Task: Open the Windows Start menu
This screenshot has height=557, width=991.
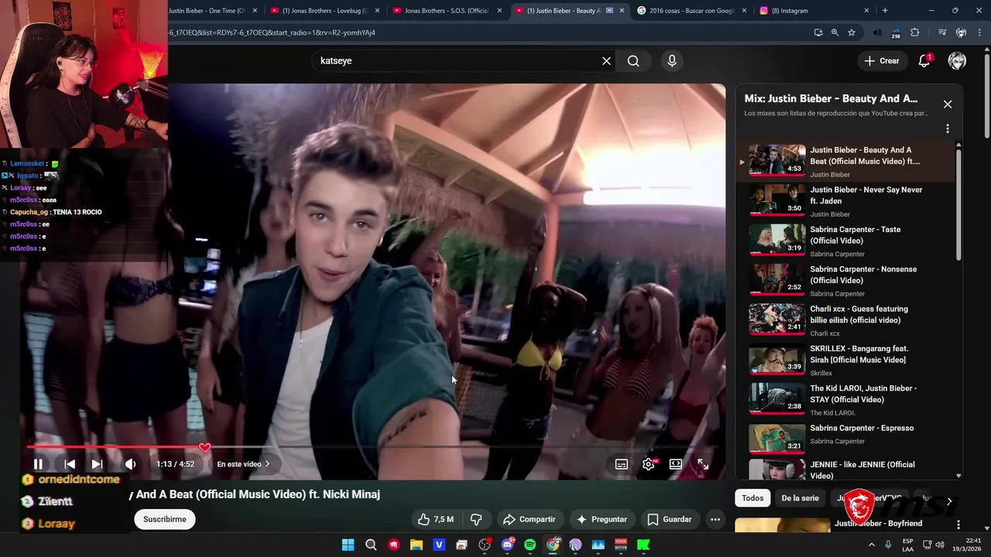Action: click(x=348, y=545)
